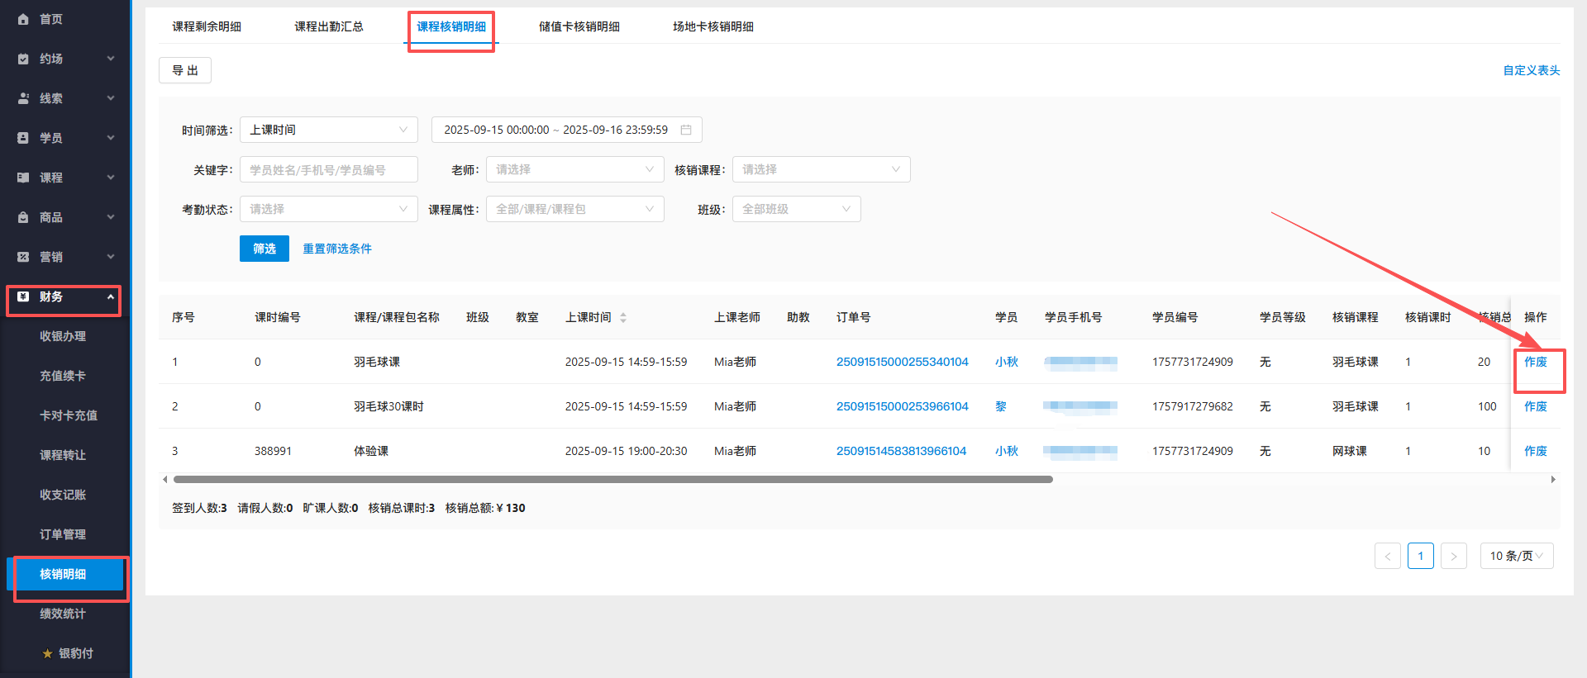Click the horizontal table scrollbar
1587x678 pixels.
coord(612,479)
